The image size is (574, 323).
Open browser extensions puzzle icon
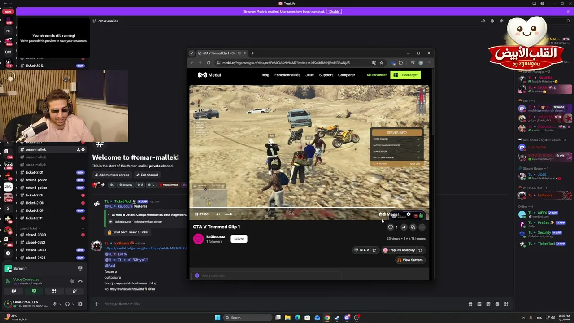point(401,63)
